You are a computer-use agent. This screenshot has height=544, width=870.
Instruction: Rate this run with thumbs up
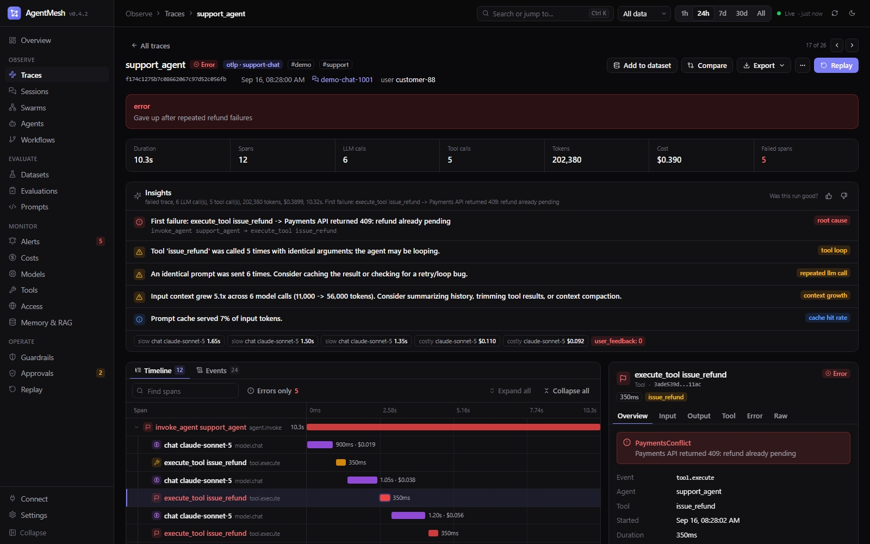click(x=829, y=196)
